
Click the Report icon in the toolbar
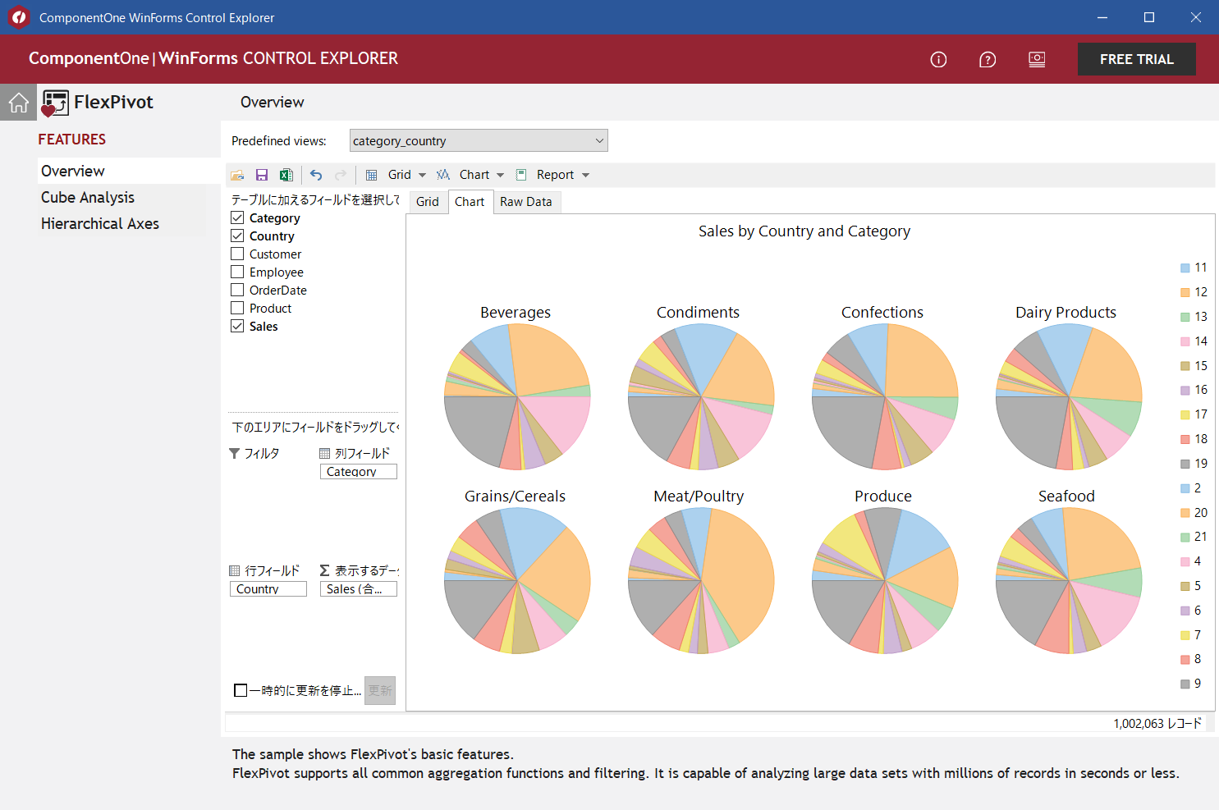(521, 175)
